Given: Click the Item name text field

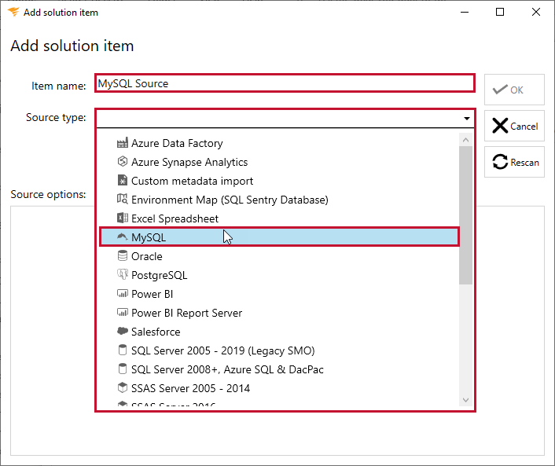Looking at the screenshot, I should [285, 83].
